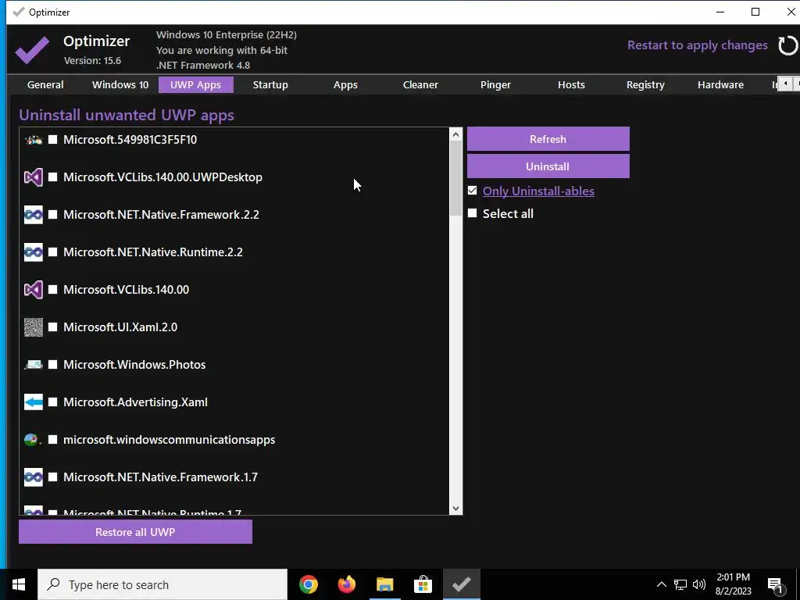Click the Microsoft.Windows.Photos icon
This screenshot has height=600, width=800.
[34, 365]
